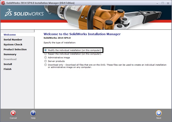Viewport: 172px width, 122px height.
Task: Jump to the Summary step
Action: 10,54
